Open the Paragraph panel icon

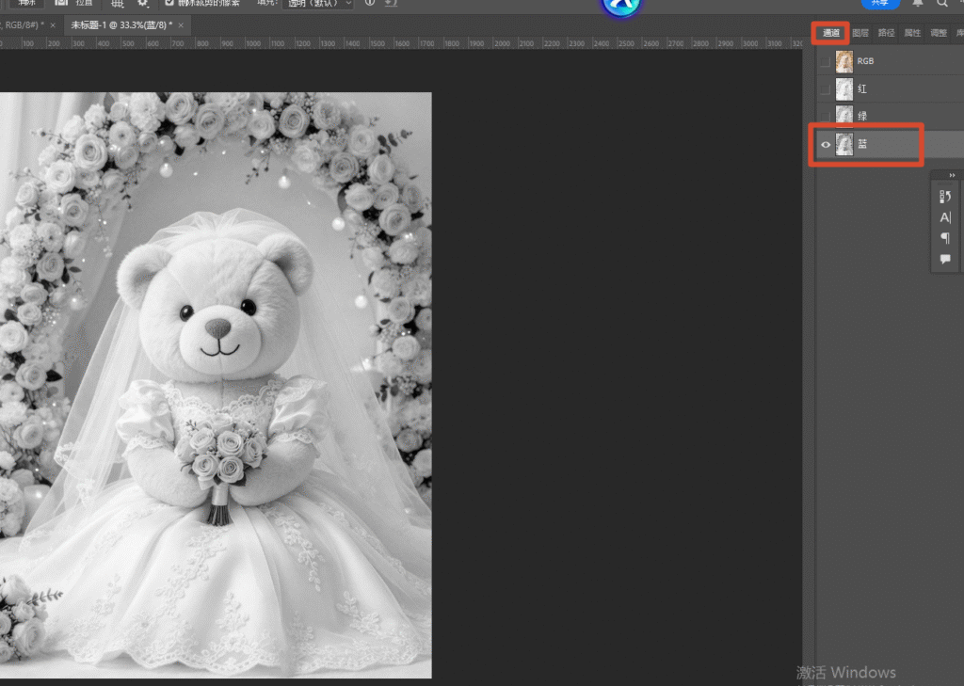(x=945, y=238)
